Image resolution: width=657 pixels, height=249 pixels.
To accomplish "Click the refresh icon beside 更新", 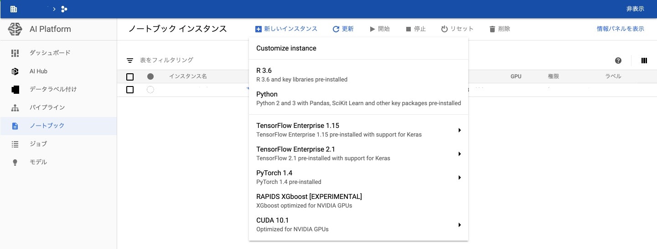I will (336, 29).
